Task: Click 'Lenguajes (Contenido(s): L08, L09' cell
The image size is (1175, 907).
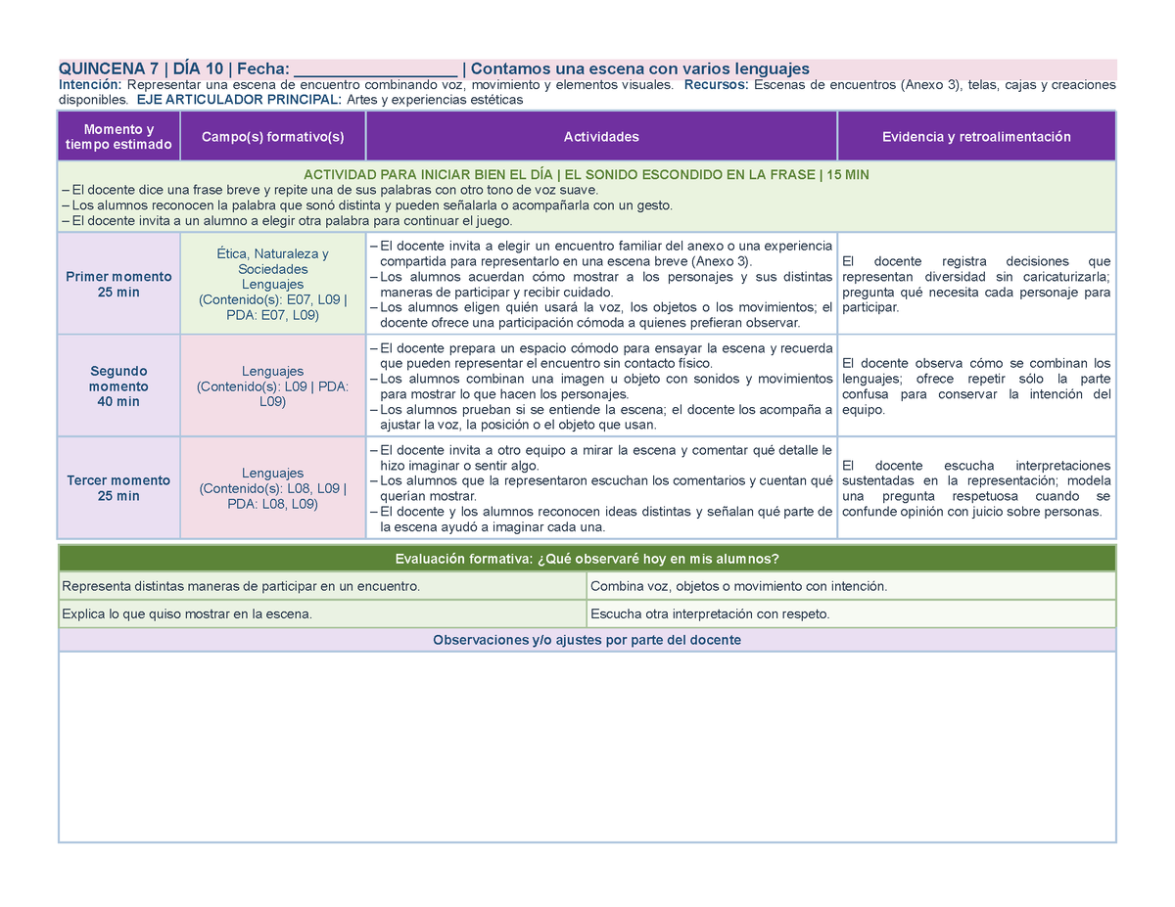Action: 273,487
